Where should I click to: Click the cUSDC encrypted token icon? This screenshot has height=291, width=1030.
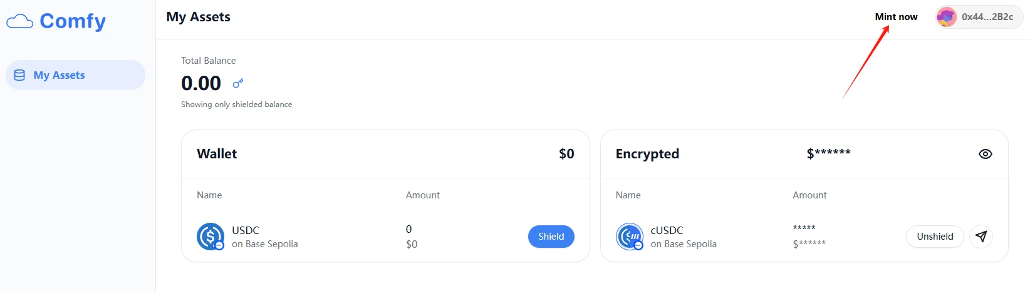629,237
